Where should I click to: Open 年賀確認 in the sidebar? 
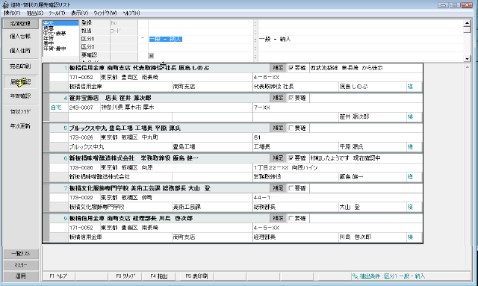(20, 96)
